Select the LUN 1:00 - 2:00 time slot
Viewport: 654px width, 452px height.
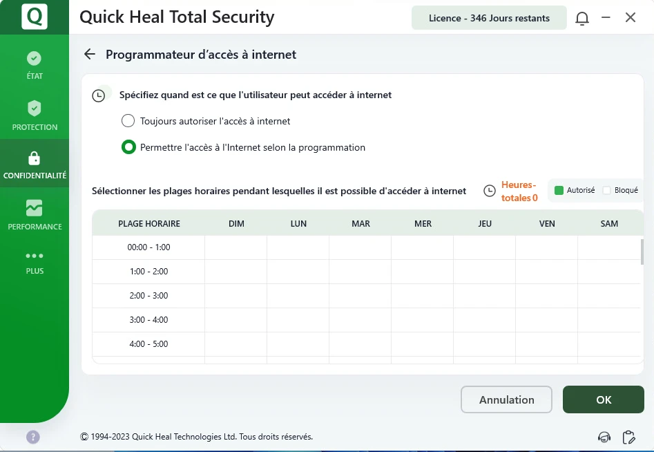[298, 272]
